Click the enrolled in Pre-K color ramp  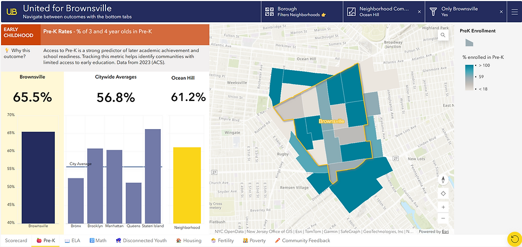pos(470,77)
